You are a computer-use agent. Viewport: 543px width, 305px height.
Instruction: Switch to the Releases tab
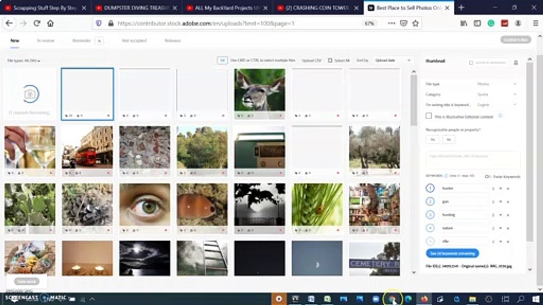tap(173, 41)
